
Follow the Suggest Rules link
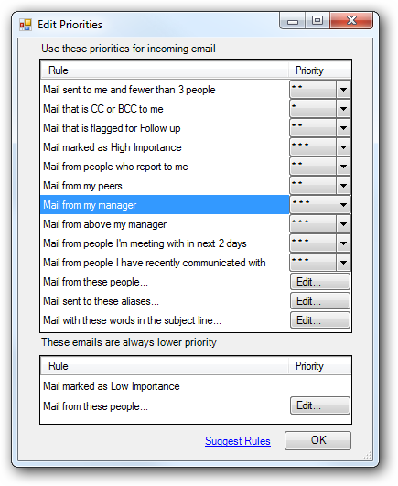tap(238, 441)
